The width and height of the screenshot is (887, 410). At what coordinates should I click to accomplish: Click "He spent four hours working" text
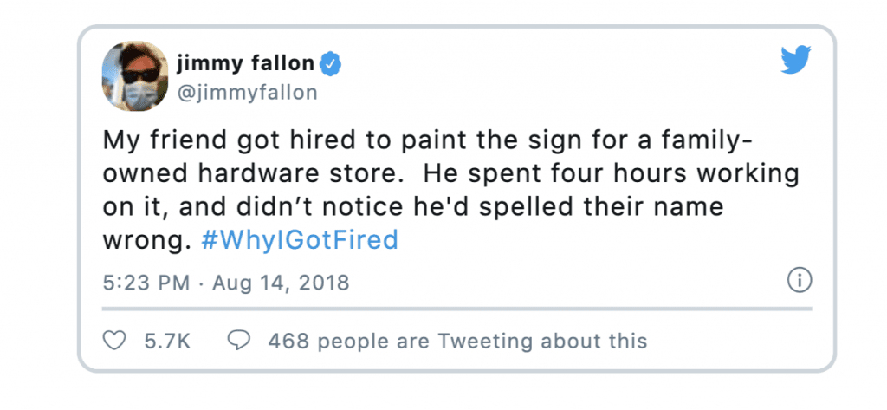[612, 174]
